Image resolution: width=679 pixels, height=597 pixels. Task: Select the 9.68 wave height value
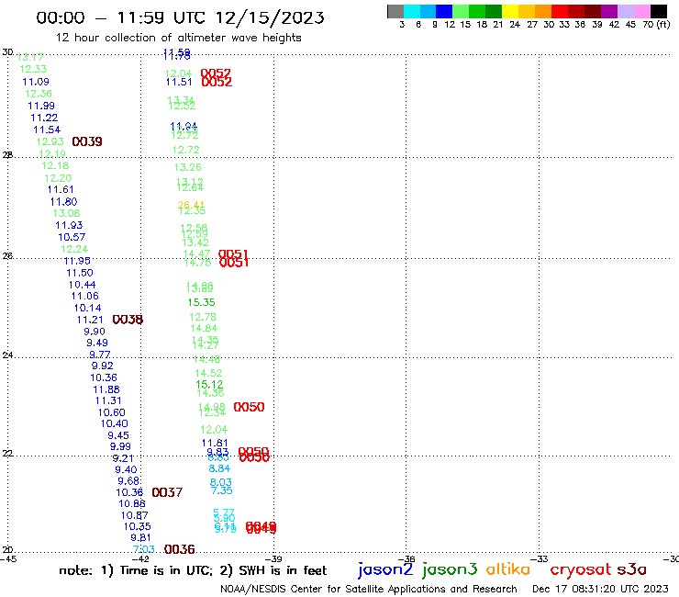[x=128, y=481]
